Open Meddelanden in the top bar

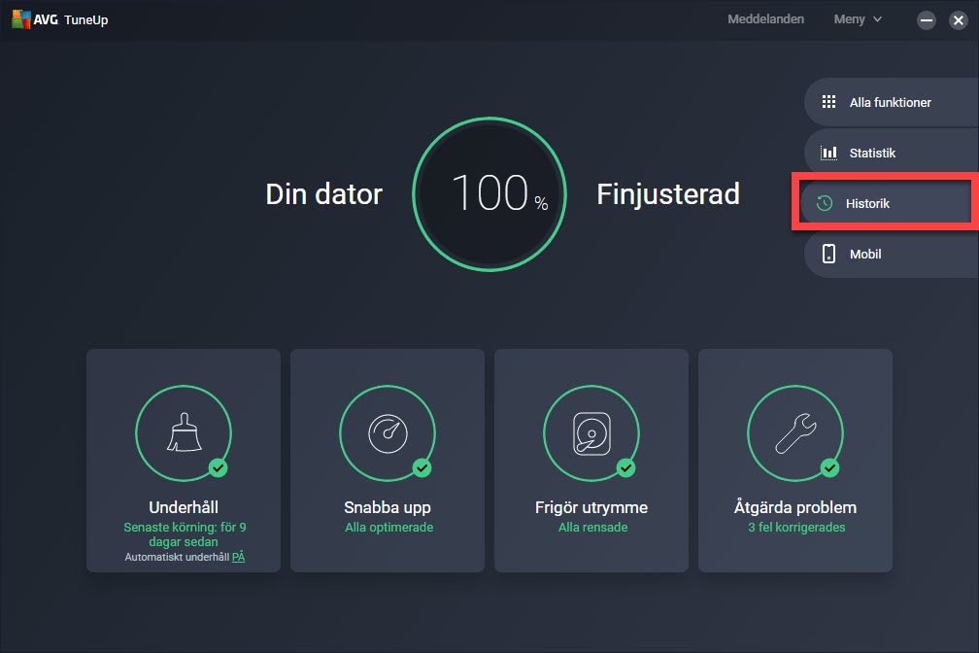(x=765, y=19)
